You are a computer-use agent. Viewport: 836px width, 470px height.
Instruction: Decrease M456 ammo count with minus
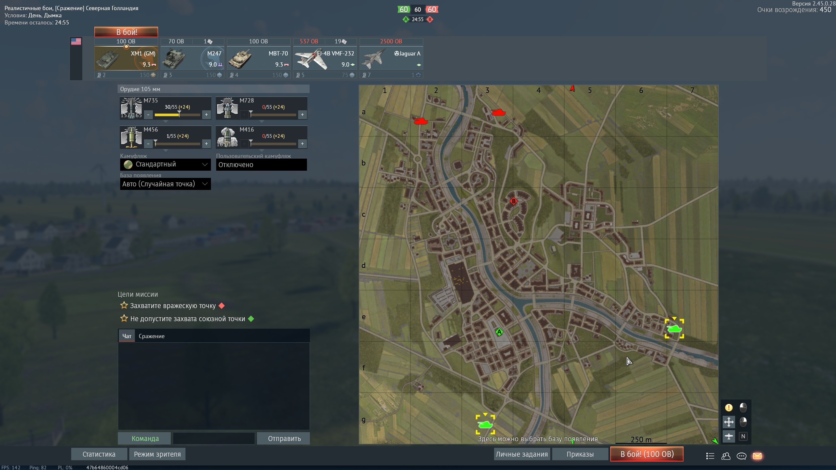(x=148, y=144)
